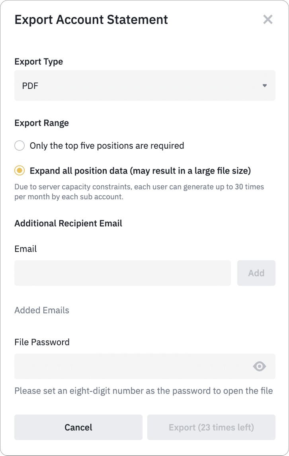Toggle password visibility eye icon
The image size is (289, 456).
[x=260, y=366]
